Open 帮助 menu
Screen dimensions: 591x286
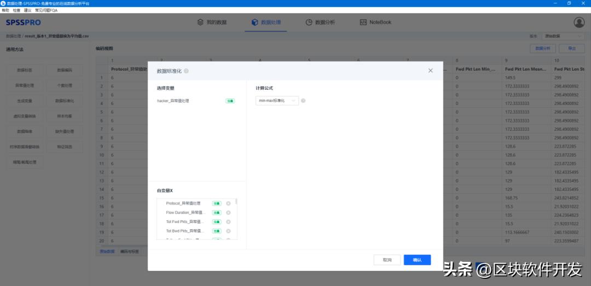(x=5, y=10)
